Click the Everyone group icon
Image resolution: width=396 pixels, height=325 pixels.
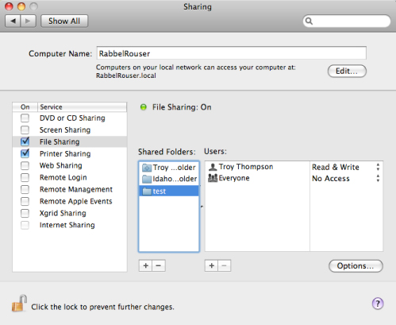[x=213, y=178]
